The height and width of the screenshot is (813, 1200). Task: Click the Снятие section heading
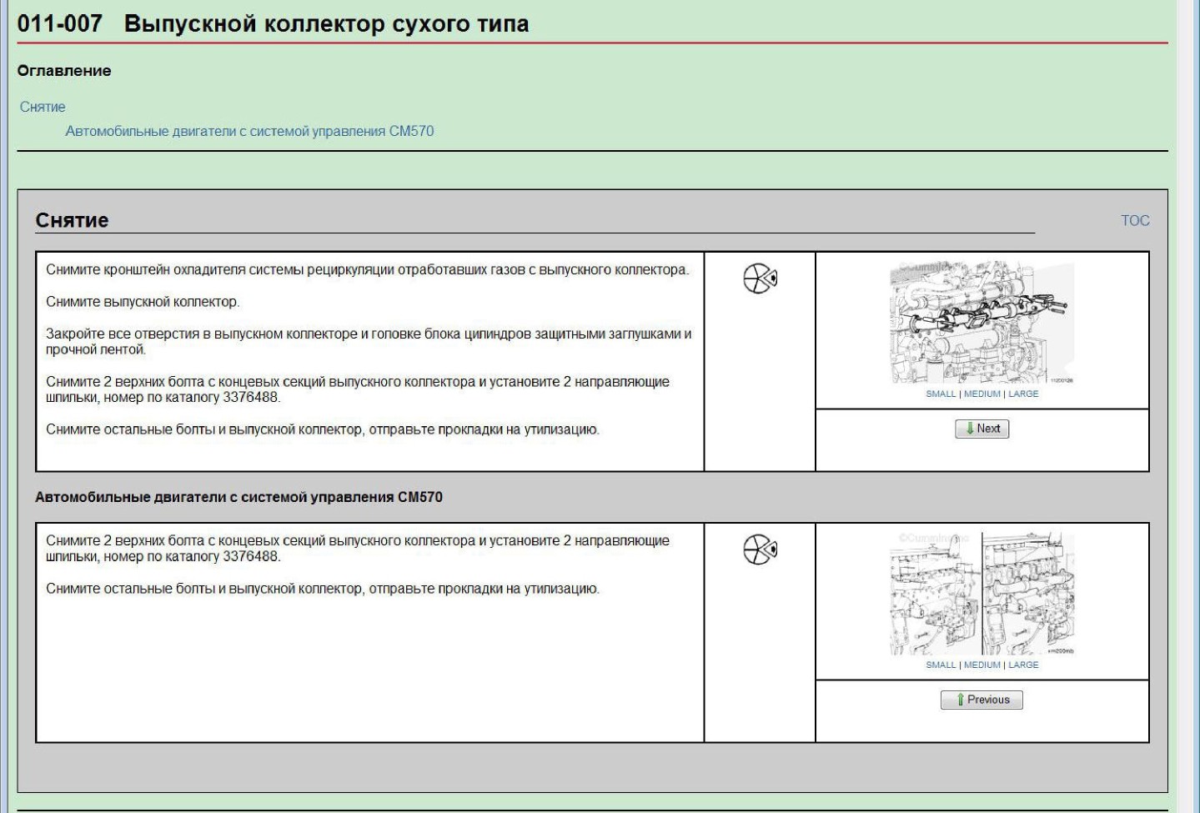pyautogui.click(x=72, y=220)
